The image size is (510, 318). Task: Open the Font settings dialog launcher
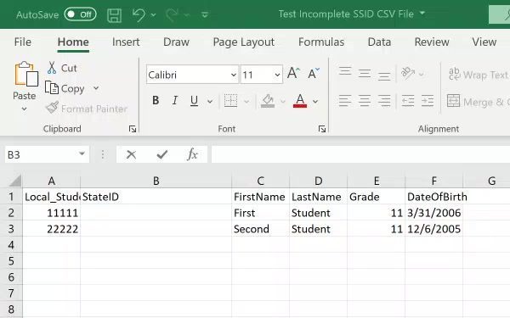click(x=322, y=129)
